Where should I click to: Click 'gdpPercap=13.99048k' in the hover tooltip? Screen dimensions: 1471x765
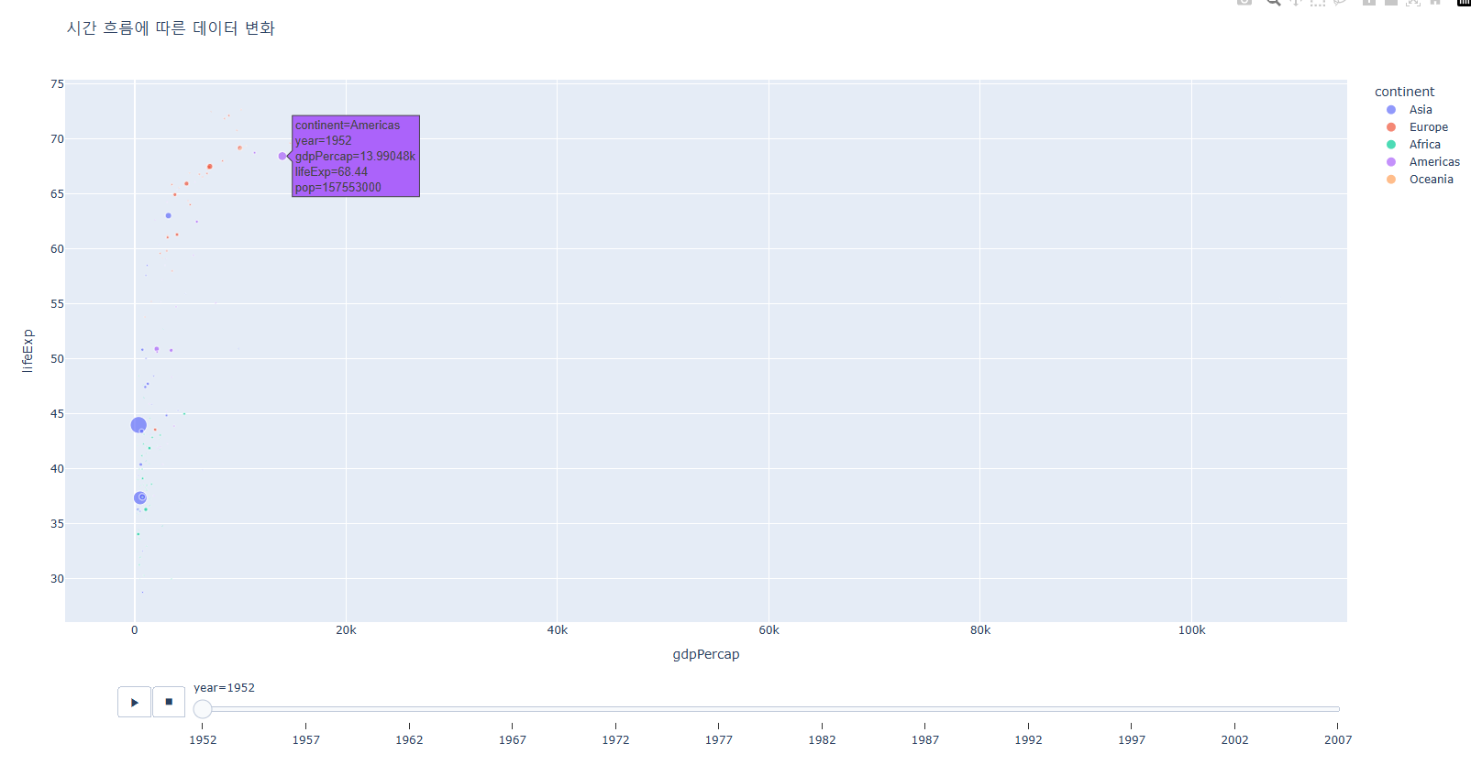tap(355, 157)
